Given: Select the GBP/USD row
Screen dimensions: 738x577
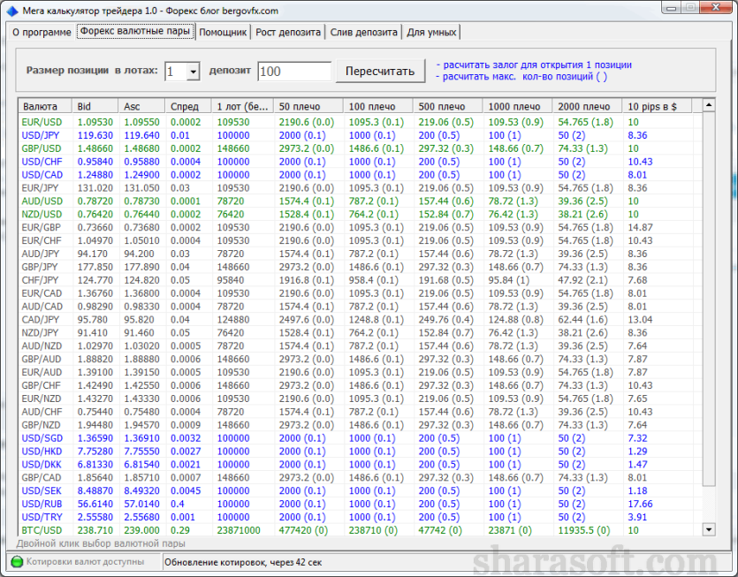Looking at the screenshot, I should pyautogui.click(x=360, y=148).
